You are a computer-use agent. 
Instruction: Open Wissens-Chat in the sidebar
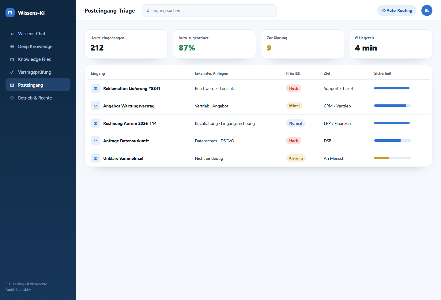[38, 34]
